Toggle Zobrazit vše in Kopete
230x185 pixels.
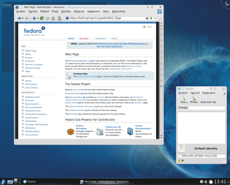pyautogui.click(x=208, y=100)
